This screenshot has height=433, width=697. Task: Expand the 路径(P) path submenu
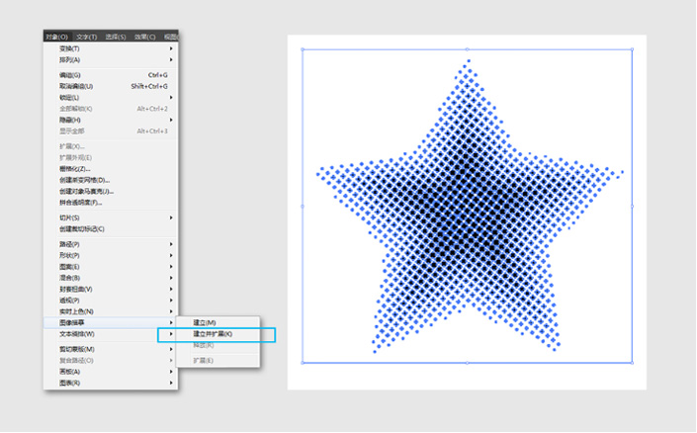70,244
